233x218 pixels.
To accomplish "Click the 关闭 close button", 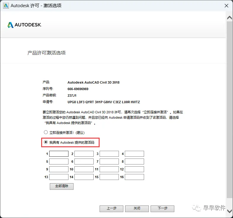I will pos(137,208).
